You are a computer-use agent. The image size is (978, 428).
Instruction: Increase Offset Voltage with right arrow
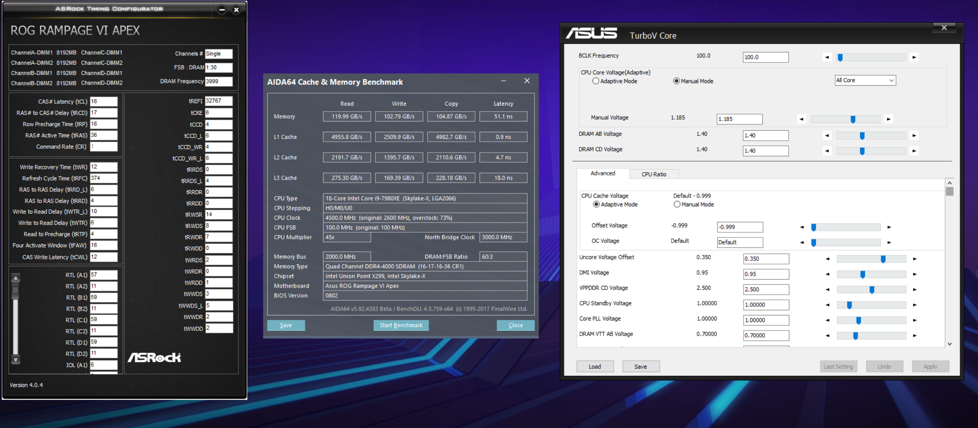[x=889, y=227]
